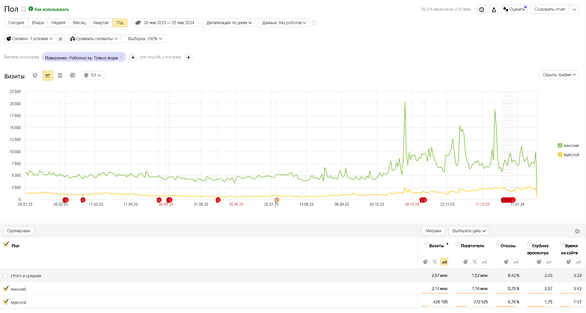Remove segment with X button
The height and width of the screenshot is (313, 586).
click(61, 39)
